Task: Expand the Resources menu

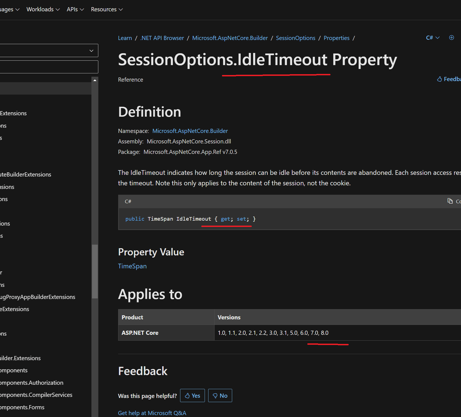Action: click(107, 9)
